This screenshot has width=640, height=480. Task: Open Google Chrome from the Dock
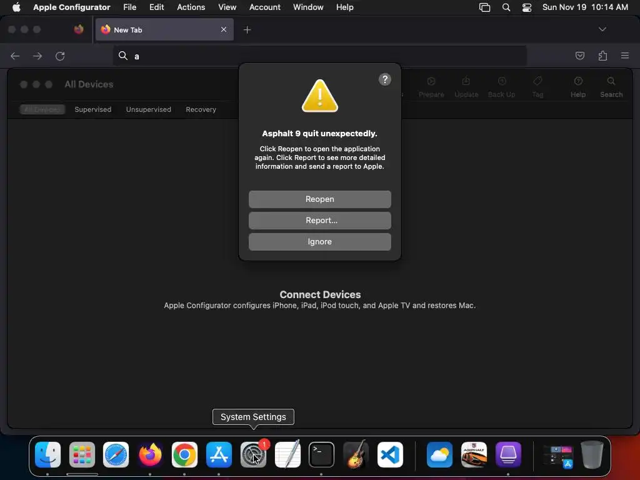click(x=184, y=454)
